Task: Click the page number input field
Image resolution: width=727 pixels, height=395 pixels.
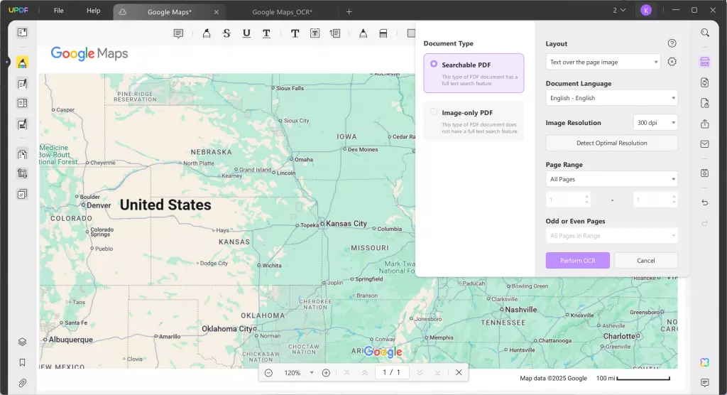Action: 392,372
